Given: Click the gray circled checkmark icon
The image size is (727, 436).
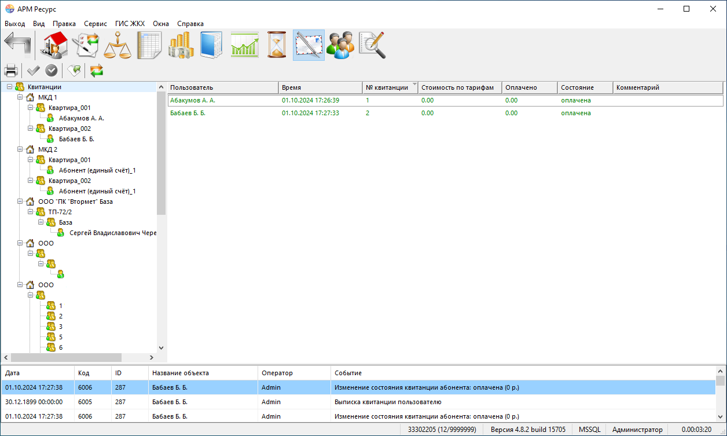Looking at the screenshot, I should tap(52, 71).
